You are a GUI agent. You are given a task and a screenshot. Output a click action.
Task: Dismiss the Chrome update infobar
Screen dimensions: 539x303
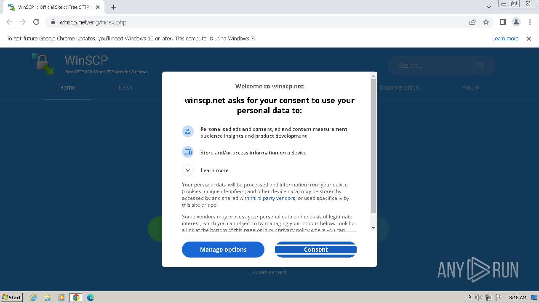pos(529,39)
